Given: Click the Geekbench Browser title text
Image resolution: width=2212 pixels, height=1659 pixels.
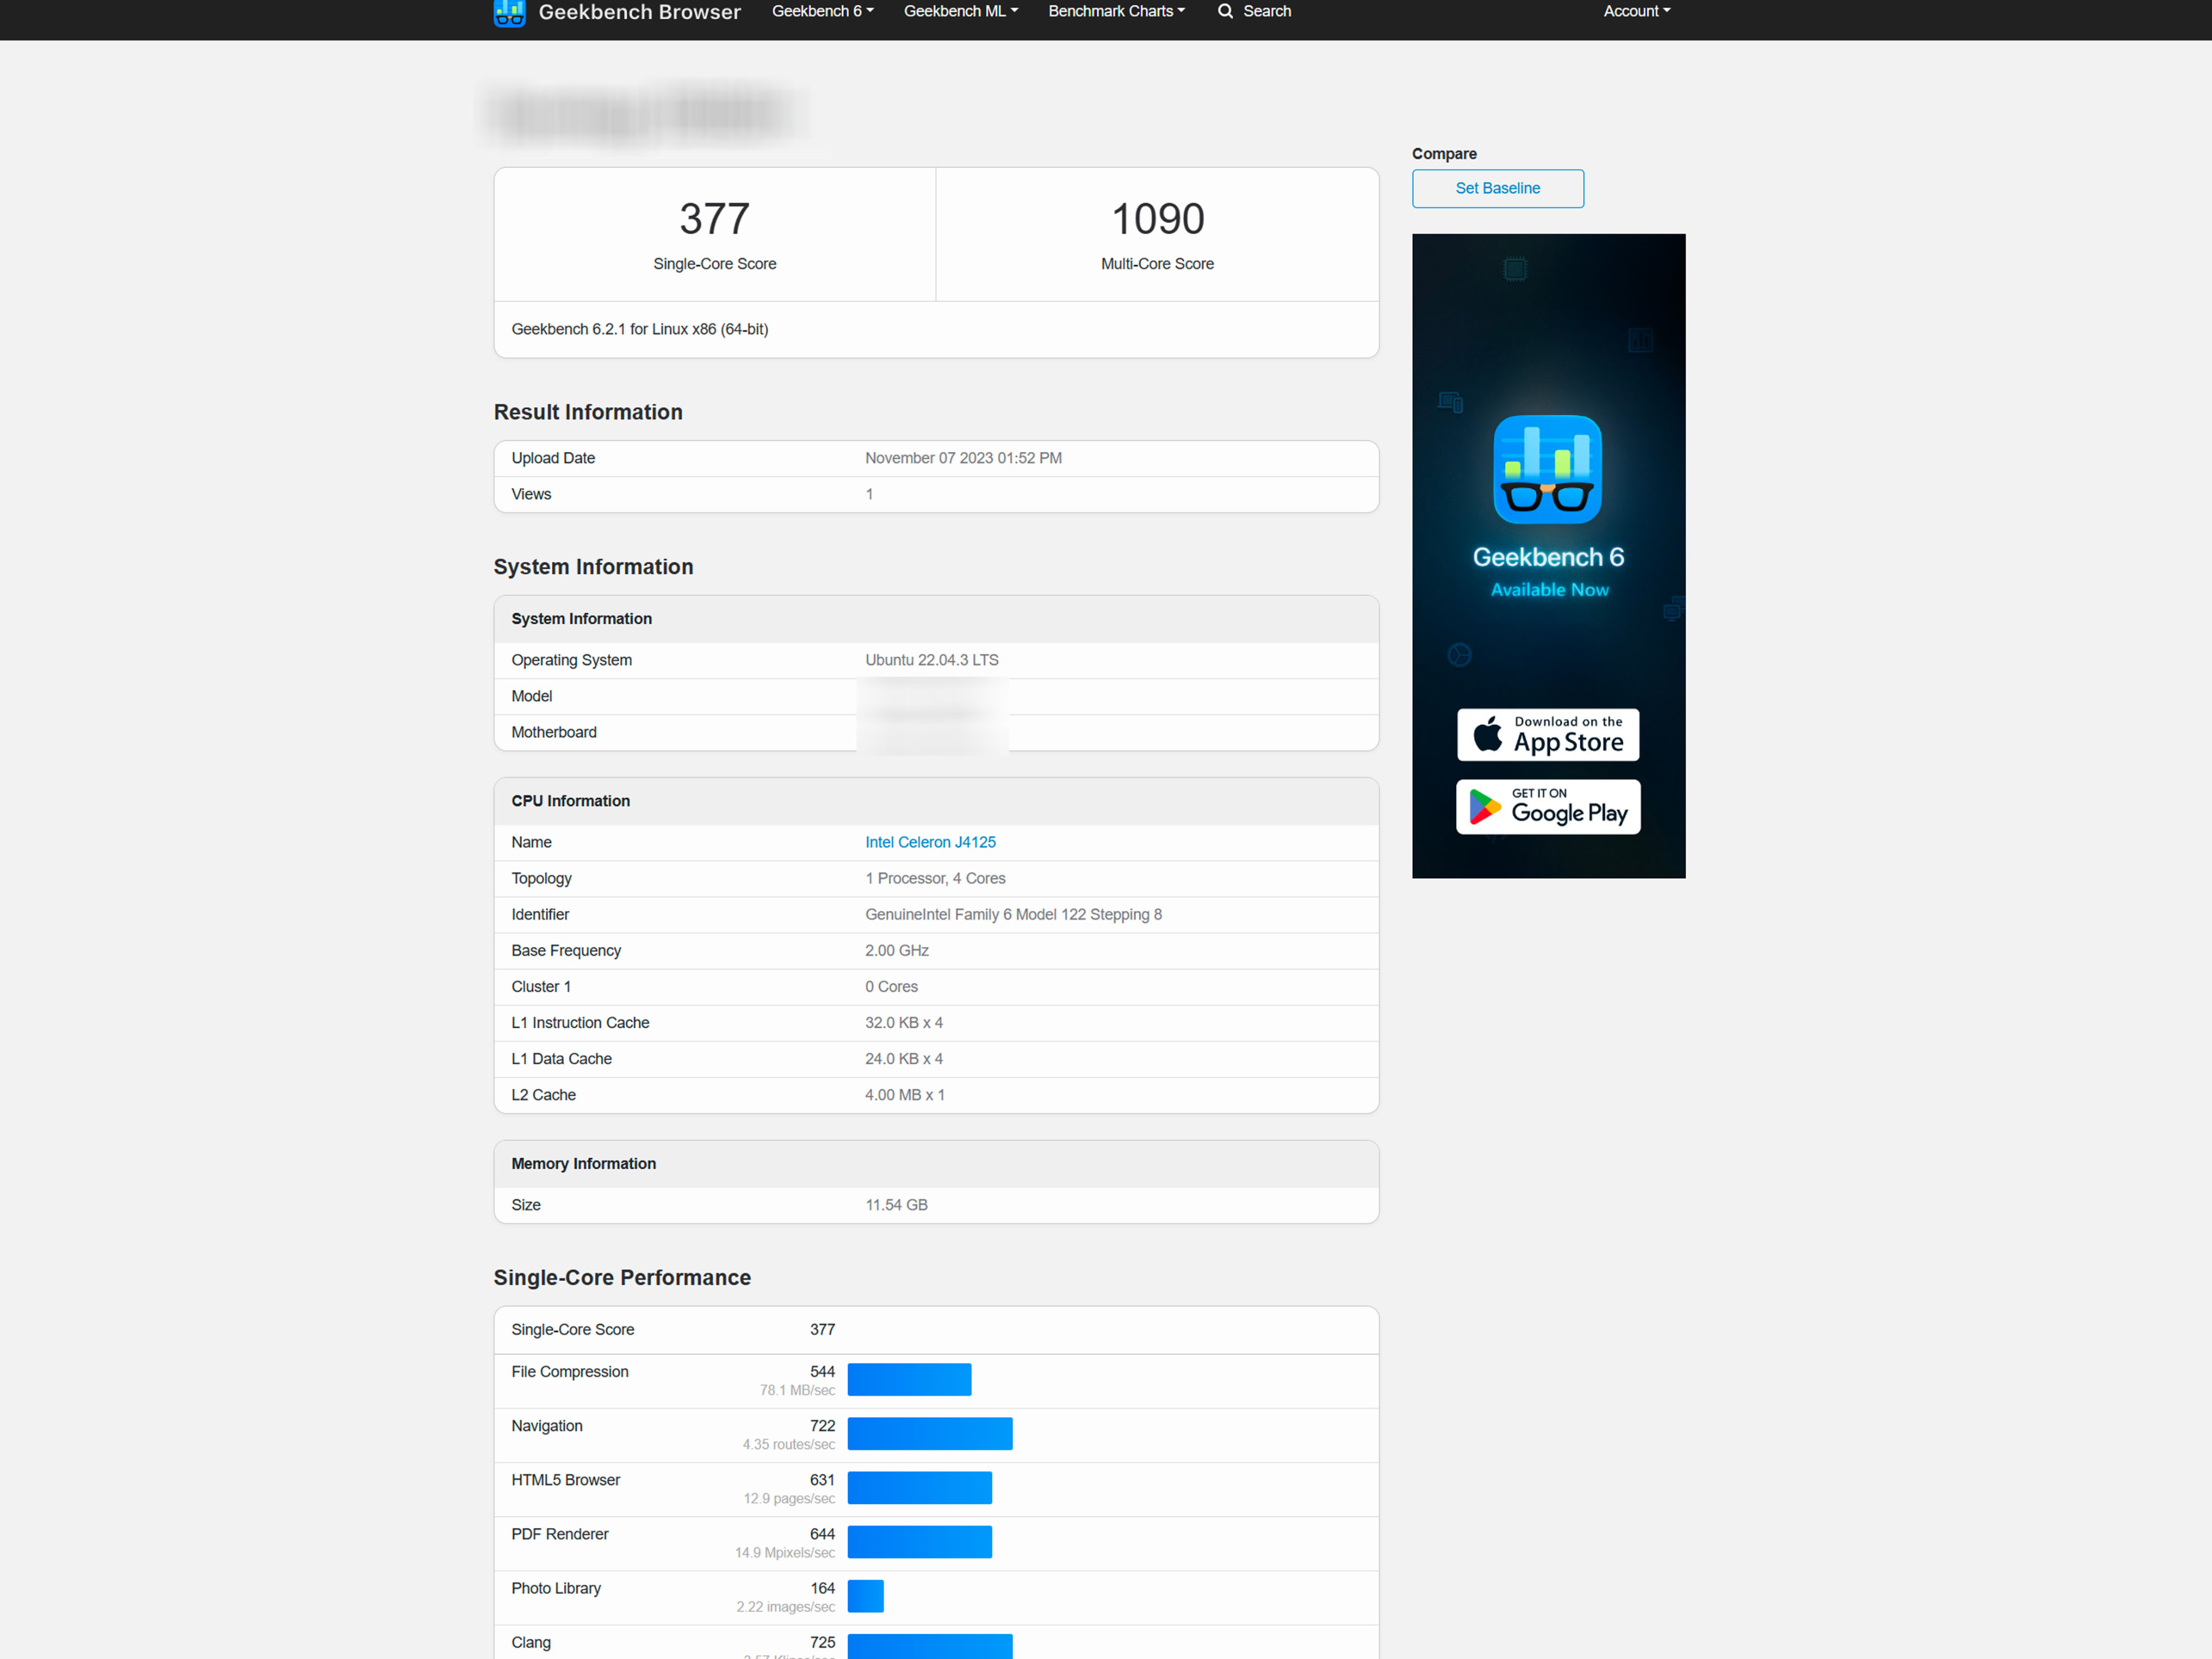Looking at the screenshot, I should [x=639, y=12].
